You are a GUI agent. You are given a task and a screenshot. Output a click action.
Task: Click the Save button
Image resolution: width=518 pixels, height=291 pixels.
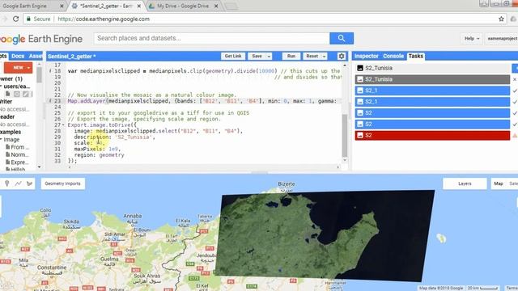(257, 56)
